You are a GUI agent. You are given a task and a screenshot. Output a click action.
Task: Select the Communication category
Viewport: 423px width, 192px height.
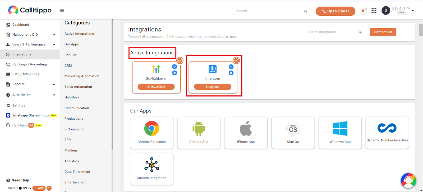(x=77, y=108)
